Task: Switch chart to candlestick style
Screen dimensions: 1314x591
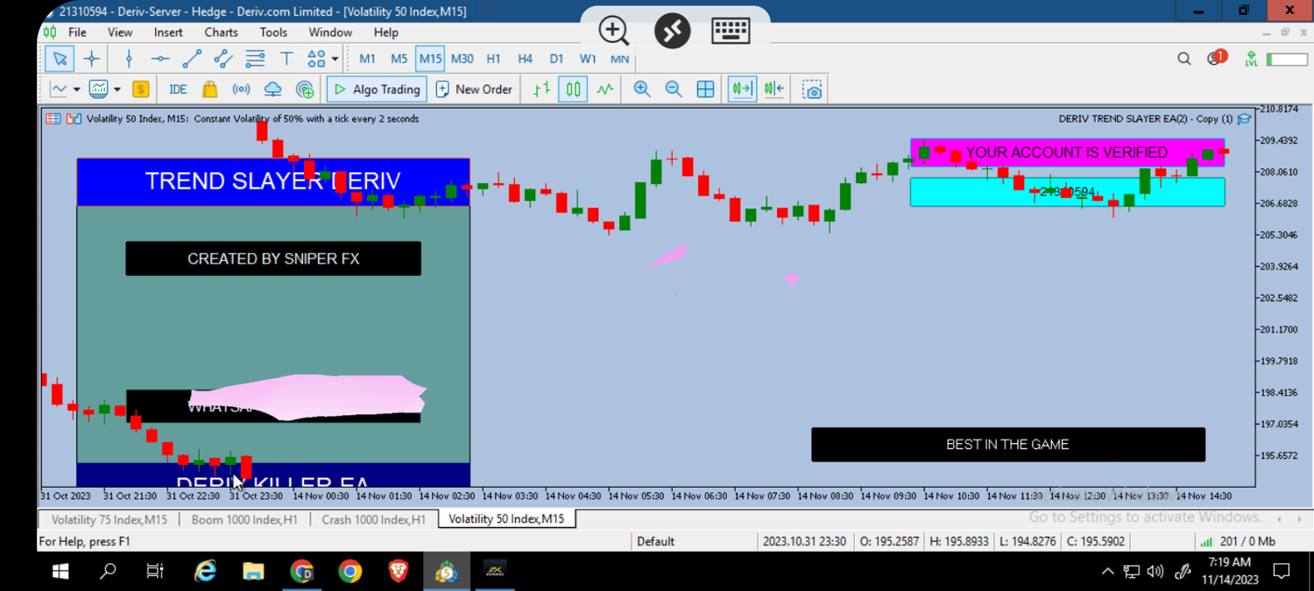Action: coord(573,89)
